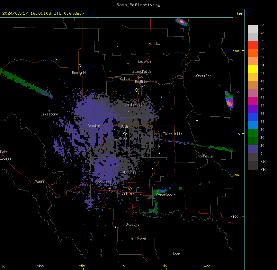The height and width of the screenshot is (270, 277).
Task: Click the yellow diamond marker near RockyMH
Action: (x=80, y=65)
